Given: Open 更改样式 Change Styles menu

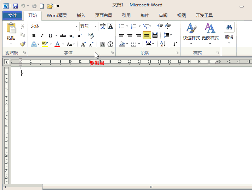Looking at the screenshot, I should point(210,34).
